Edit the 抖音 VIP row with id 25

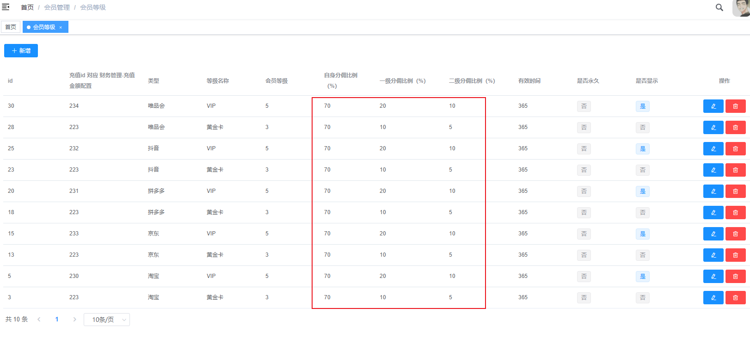[x=713, y=149]
